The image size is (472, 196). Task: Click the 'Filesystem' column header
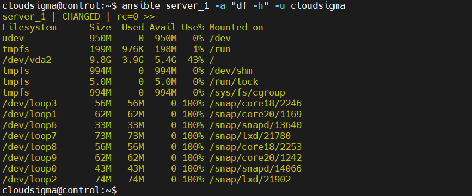(29, 28)
